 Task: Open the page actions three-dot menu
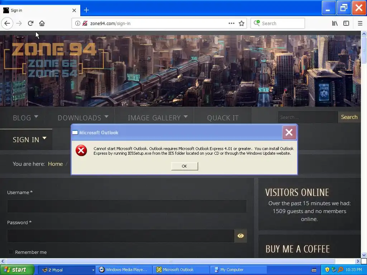tap(232, 23)
